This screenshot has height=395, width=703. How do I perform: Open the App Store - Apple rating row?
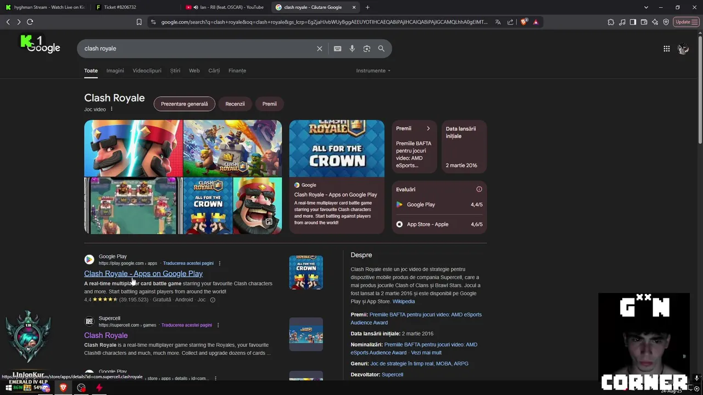pyautogui.click(x=439, y=224)
